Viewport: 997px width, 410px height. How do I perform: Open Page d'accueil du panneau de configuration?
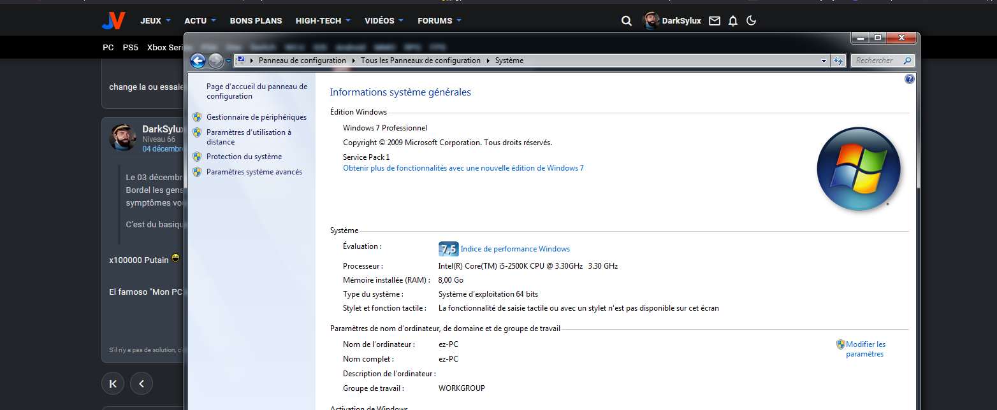(257, 91)
